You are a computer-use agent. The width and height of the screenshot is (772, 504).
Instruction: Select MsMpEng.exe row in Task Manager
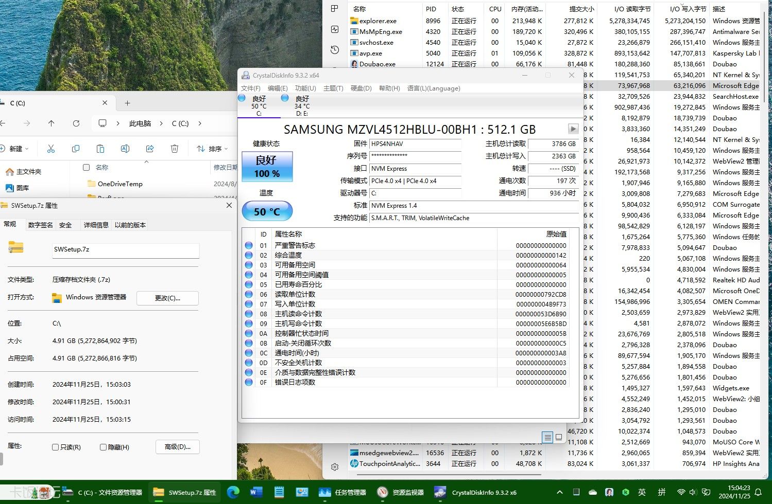tap(555, 32)
